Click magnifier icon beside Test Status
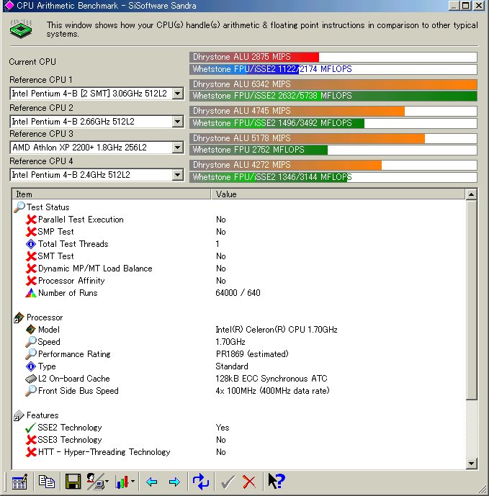Screen dimensions: 489x496 pos(19,207)
